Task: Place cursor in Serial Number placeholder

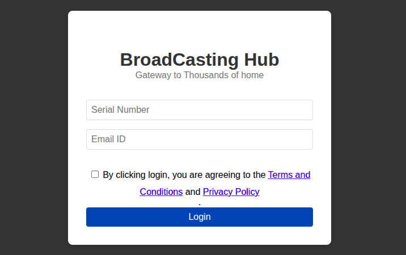Action: tap(120, 110)
